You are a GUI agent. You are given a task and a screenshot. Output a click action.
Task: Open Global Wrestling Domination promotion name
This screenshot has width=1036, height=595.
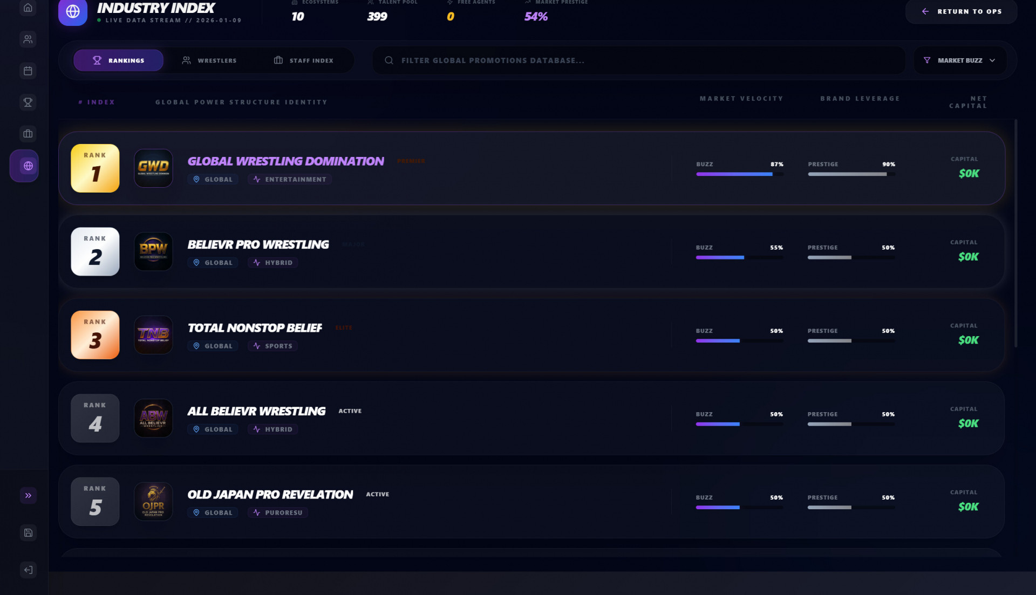285,161
